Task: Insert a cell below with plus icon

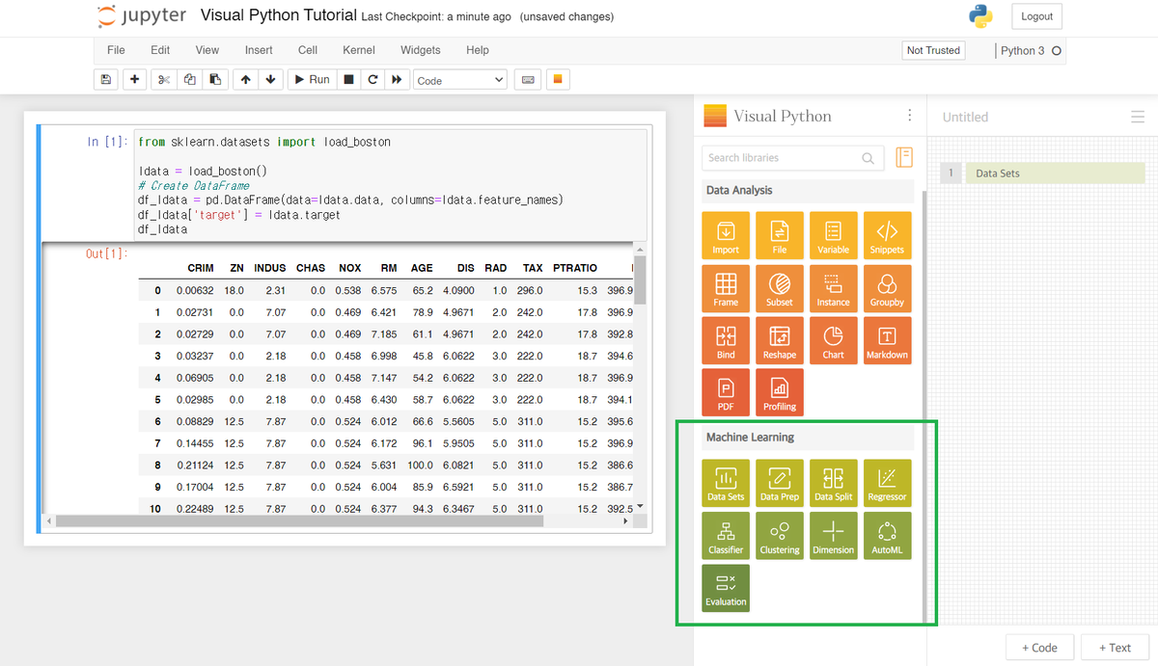Action: pos(134,80)
